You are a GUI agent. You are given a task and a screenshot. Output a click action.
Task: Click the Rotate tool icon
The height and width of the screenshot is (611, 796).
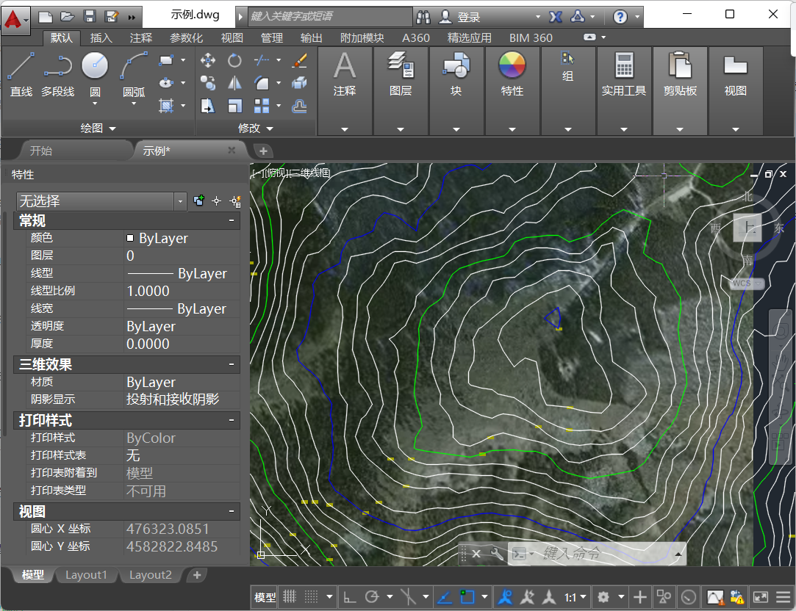pos(234,60)
